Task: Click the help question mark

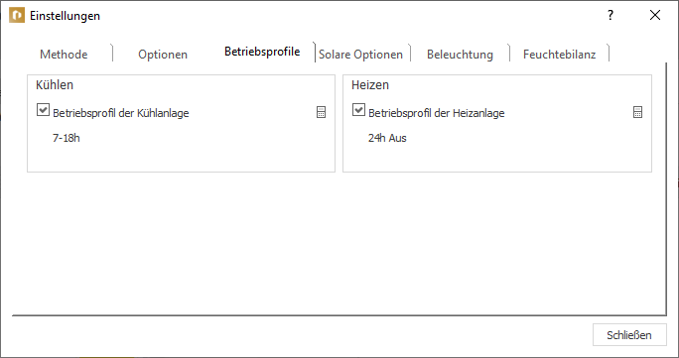Action: coord(611,15)
